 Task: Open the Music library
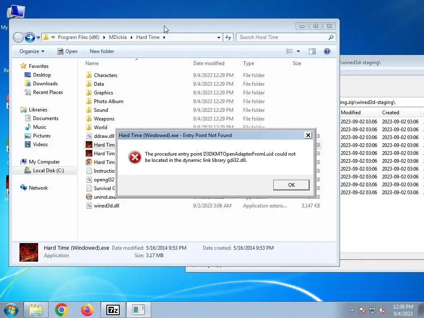coord(39,127)
